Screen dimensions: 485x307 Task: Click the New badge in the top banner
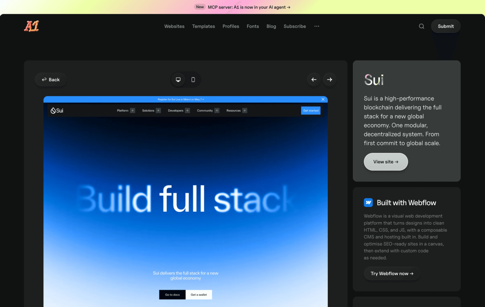200,7
